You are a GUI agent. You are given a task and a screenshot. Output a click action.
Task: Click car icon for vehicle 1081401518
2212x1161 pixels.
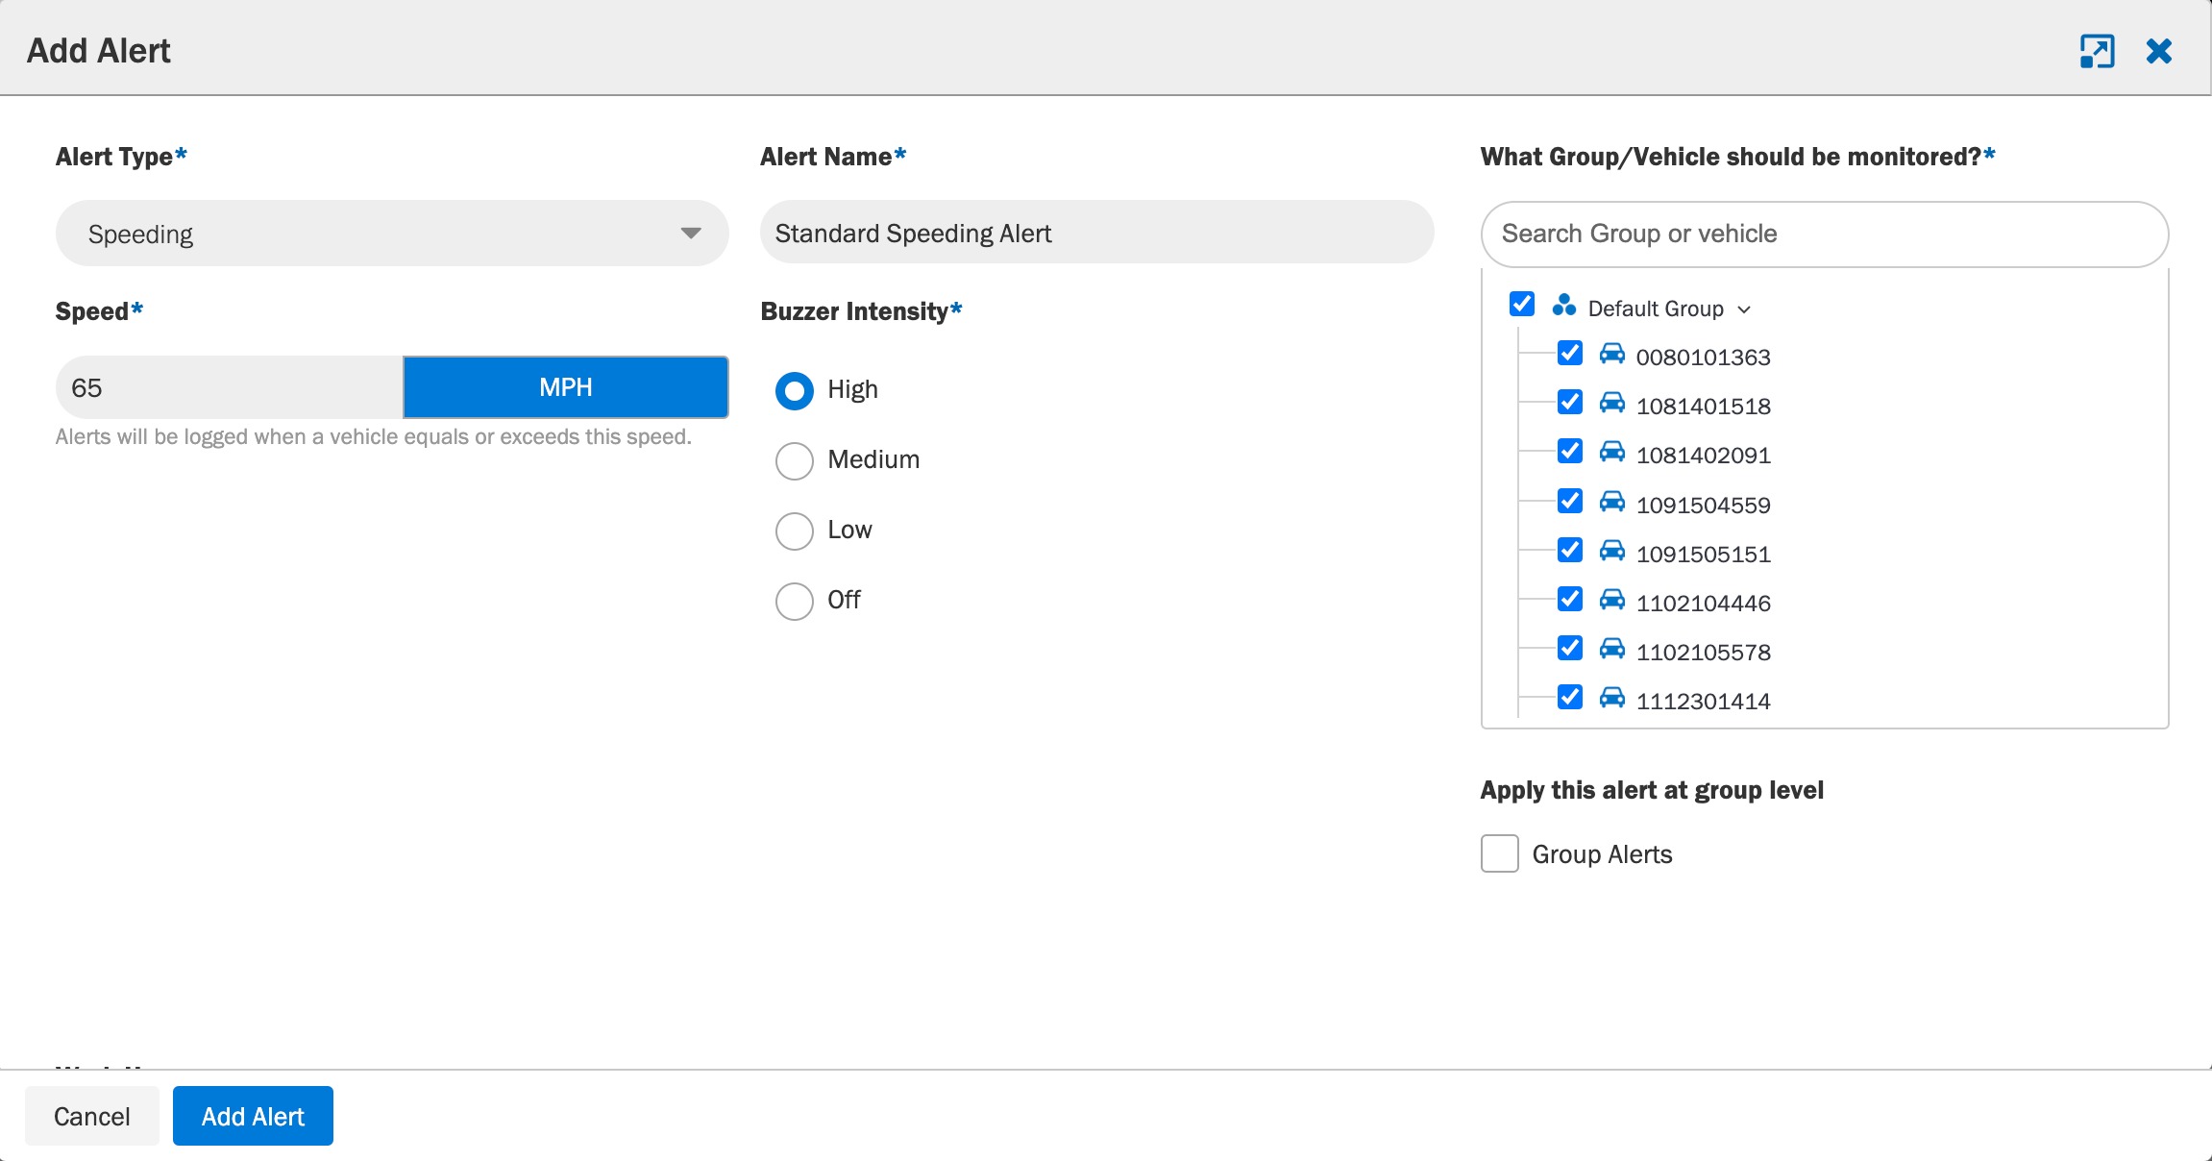(1612, 403)
